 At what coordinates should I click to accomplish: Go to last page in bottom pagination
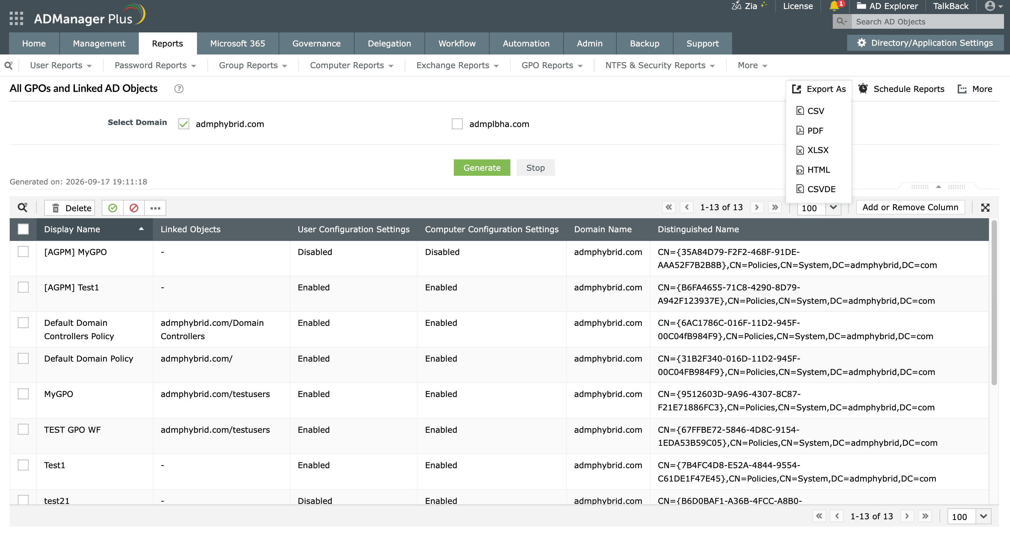pos(925,516)
